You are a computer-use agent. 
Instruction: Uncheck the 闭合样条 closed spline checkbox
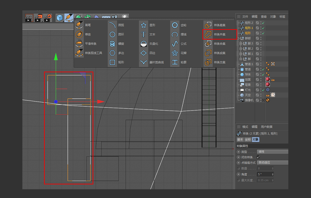[258, 157]
